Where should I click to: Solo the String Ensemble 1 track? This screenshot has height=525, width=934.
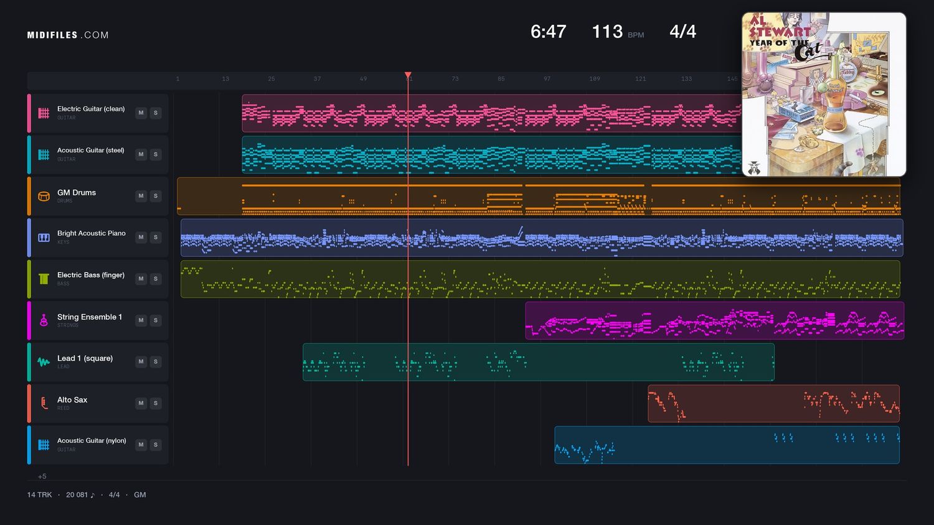pyautogui.click(x=156, y=320)
